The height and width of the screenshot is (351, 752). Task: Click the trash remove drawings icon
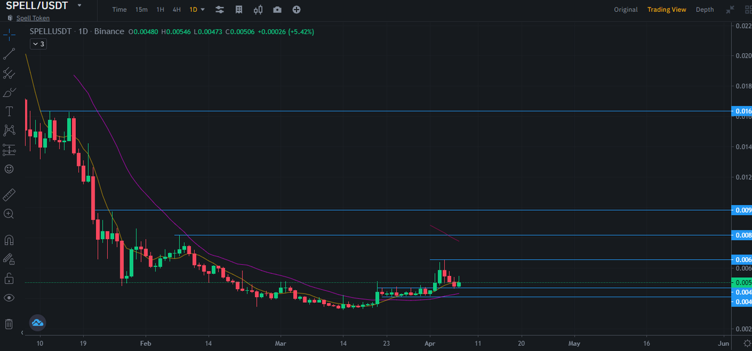coord(9,323)
